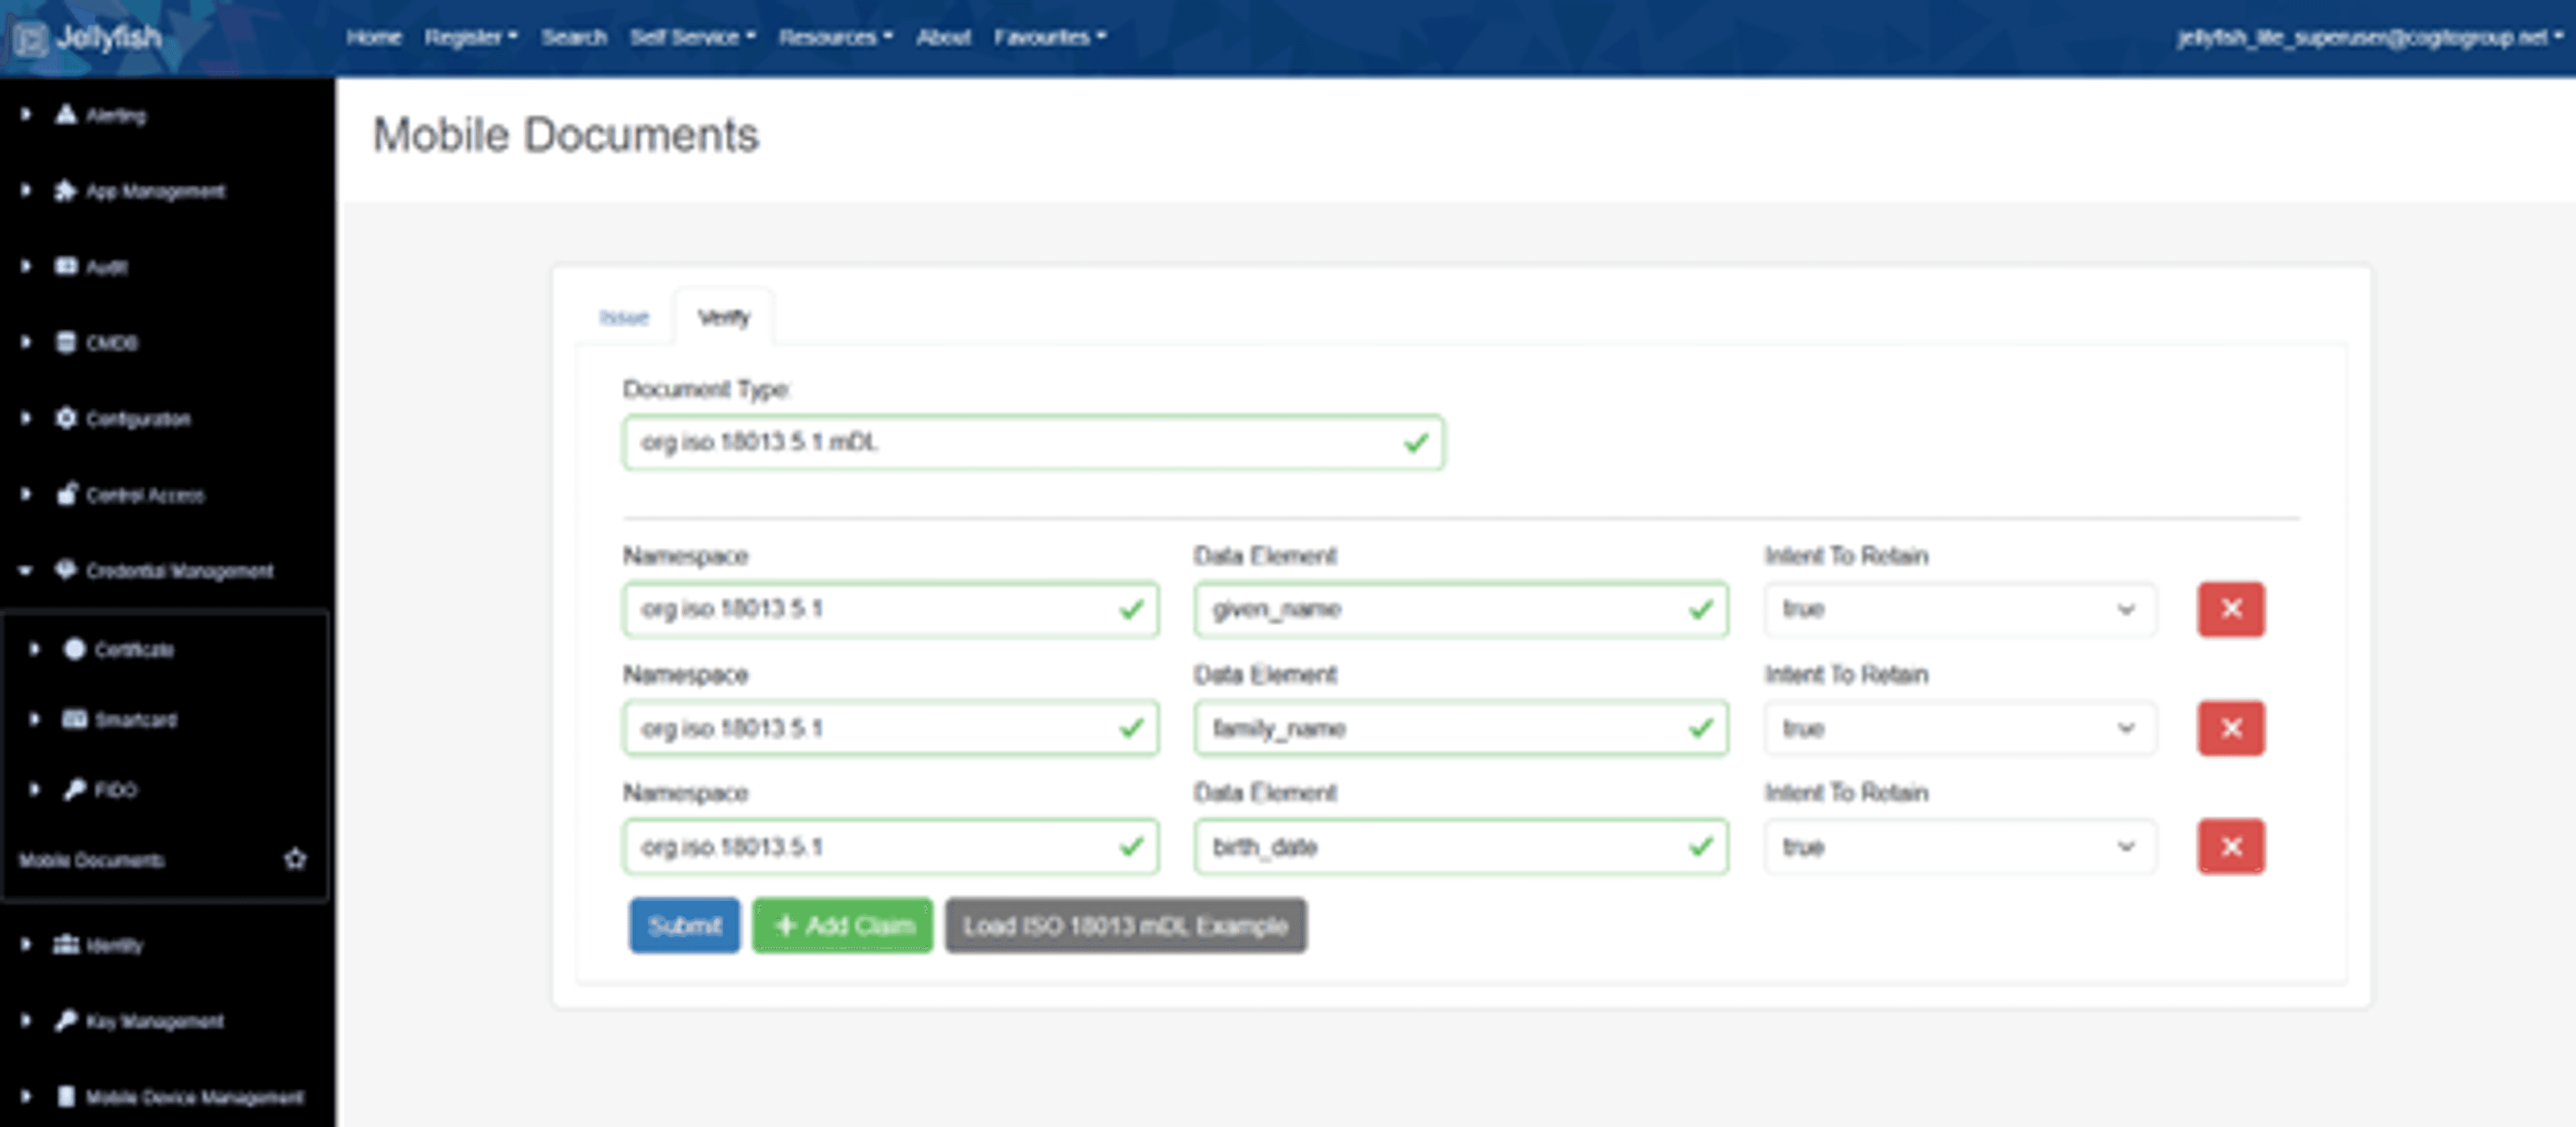Click the Alerting bell icon in sidebar

[66, 114]
